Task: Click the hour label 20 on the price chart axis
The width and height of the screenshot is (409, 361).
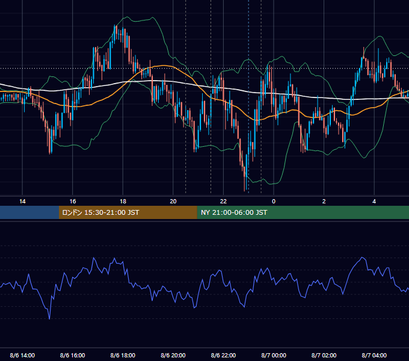Action: pyautogui.click(x=173, y=202)
